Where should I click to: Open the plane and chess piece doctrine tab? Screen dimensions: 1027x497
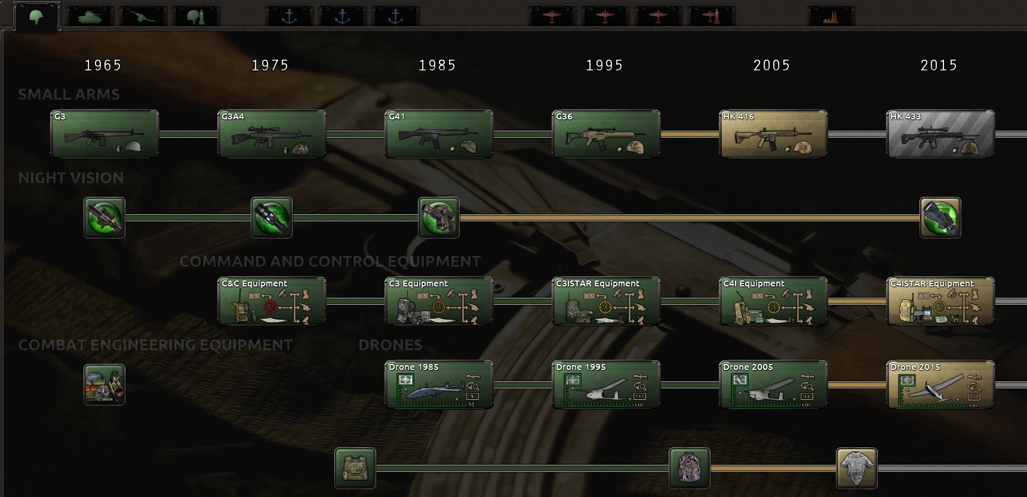click(x=712, y=16)
